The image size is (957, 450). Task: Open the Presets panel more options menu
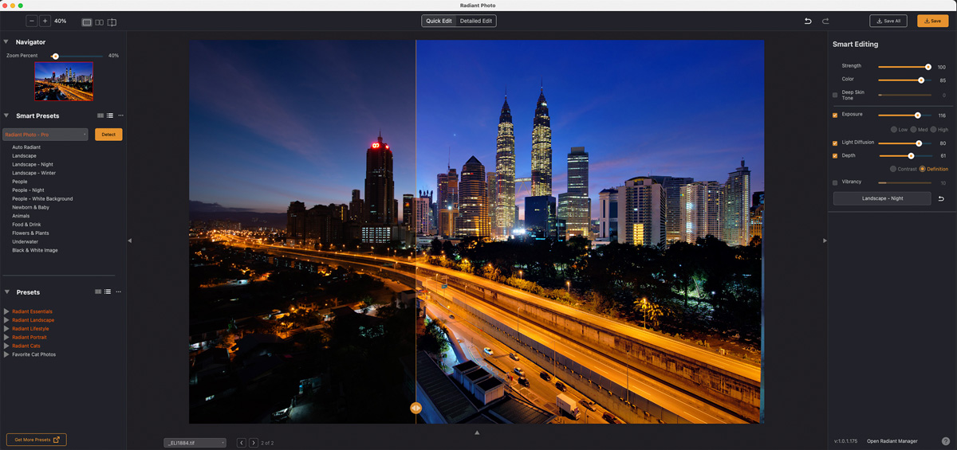pos(120,292)
